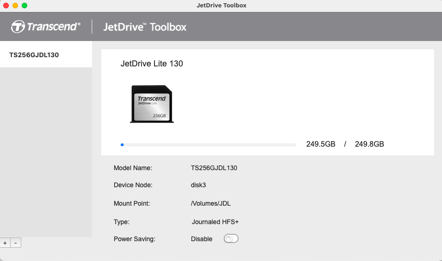Screen dimensions: 442x261
Task: Click the Mount Point label
Action: 132,203
